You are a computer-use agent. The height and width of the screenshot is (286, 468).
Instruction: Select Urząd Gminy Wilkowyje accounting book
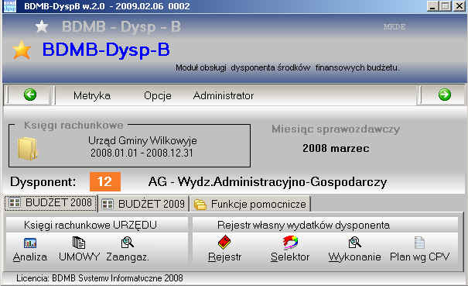point(142,140)
